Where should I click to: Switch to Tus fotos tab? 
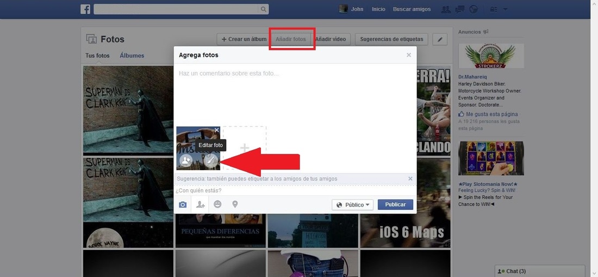point(98,55)
